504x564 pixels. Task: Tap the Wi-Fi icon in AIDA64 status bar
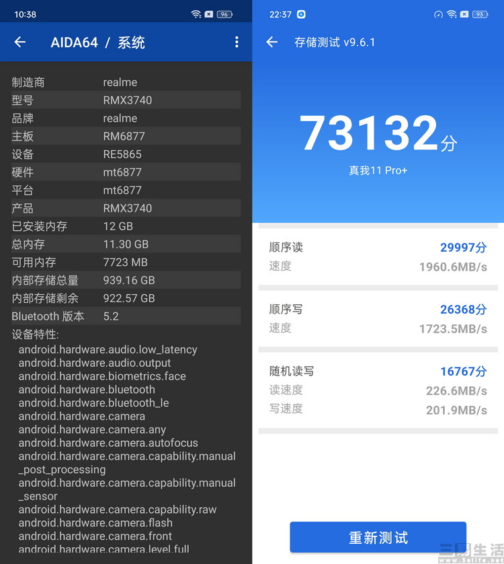coord(196,14)
